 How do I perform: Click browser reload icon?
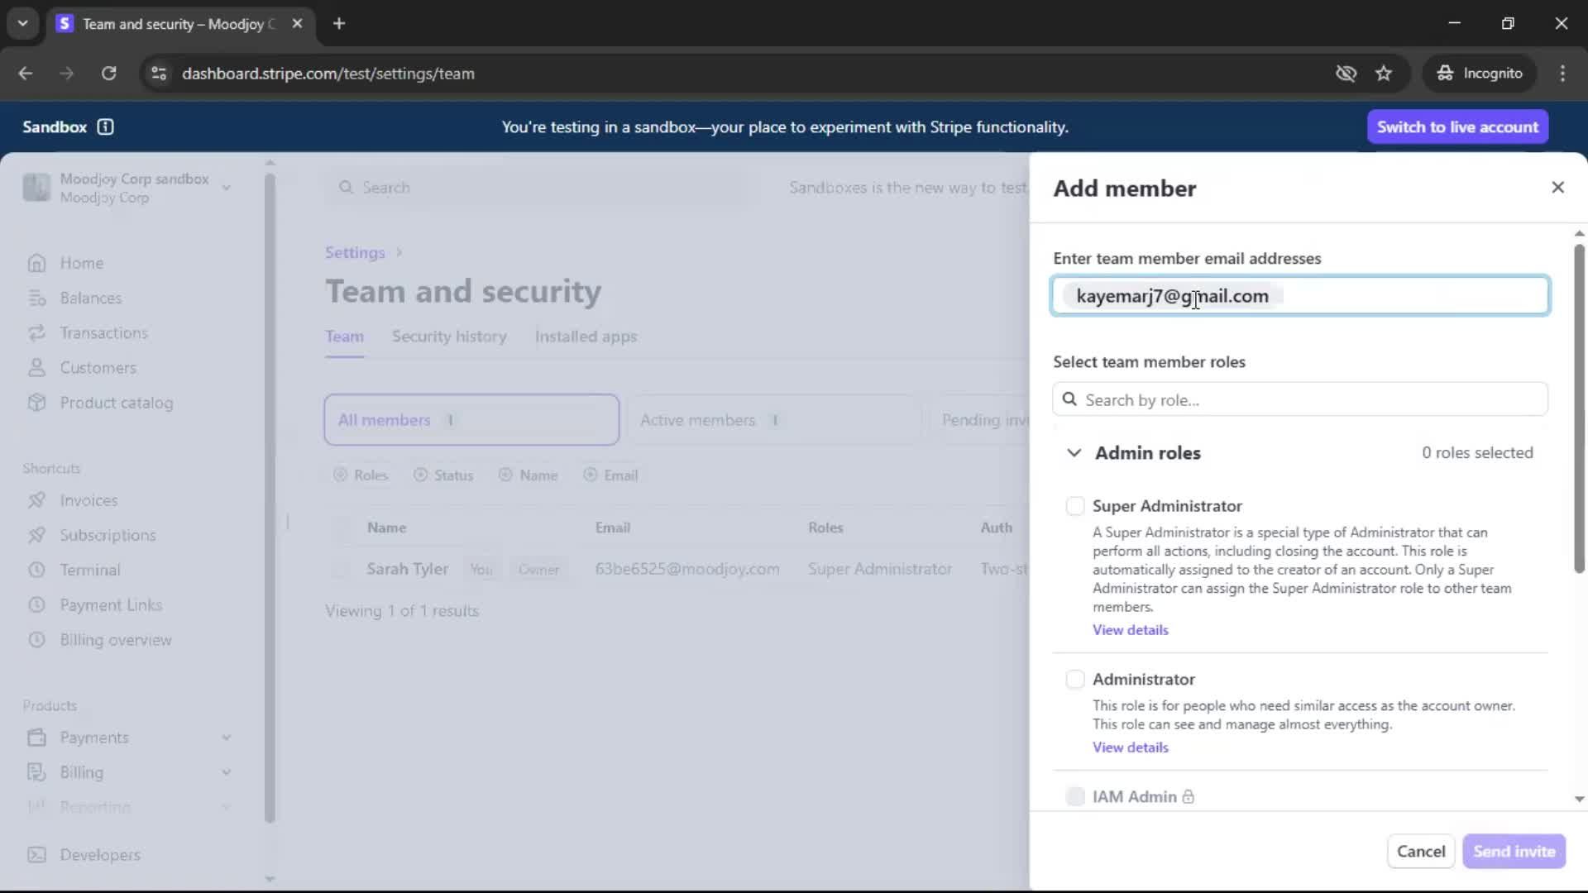[108, 74]
